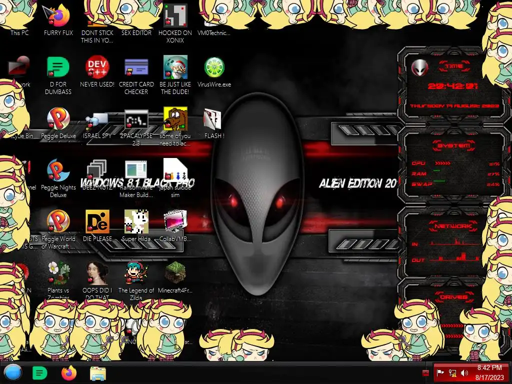Open the FLASH ! desktop icon
Screen dimensions: 512x384
213,119
